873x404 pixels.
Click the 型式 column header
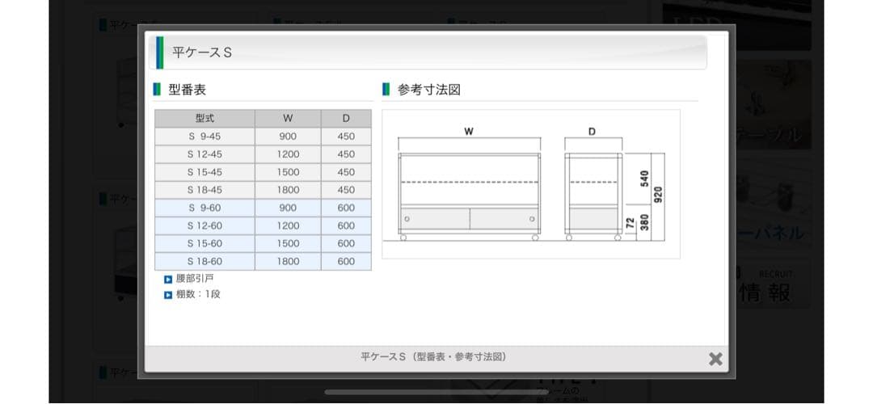click(x=205, y=119)
